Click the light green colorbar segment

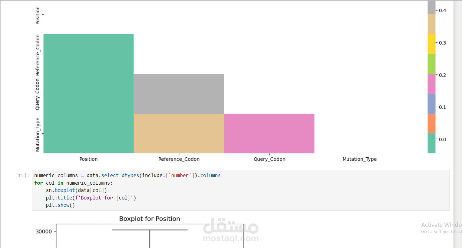(x=431, y=64)
